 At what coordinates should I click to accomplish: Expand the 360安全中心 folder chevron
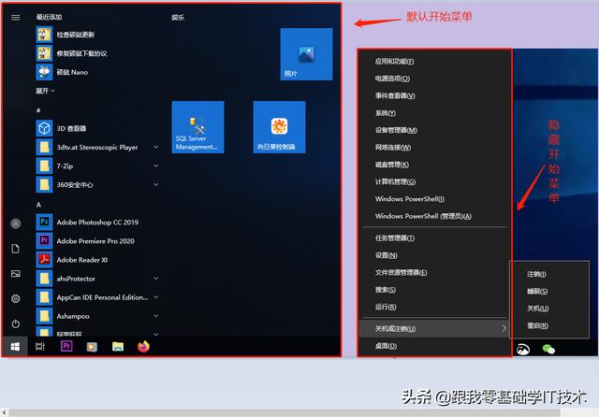156,184
